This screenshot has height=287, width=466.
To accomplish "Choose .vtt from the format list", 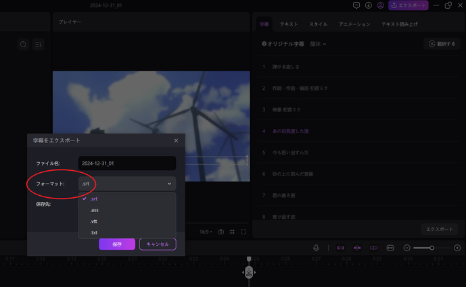I will 94,221.
